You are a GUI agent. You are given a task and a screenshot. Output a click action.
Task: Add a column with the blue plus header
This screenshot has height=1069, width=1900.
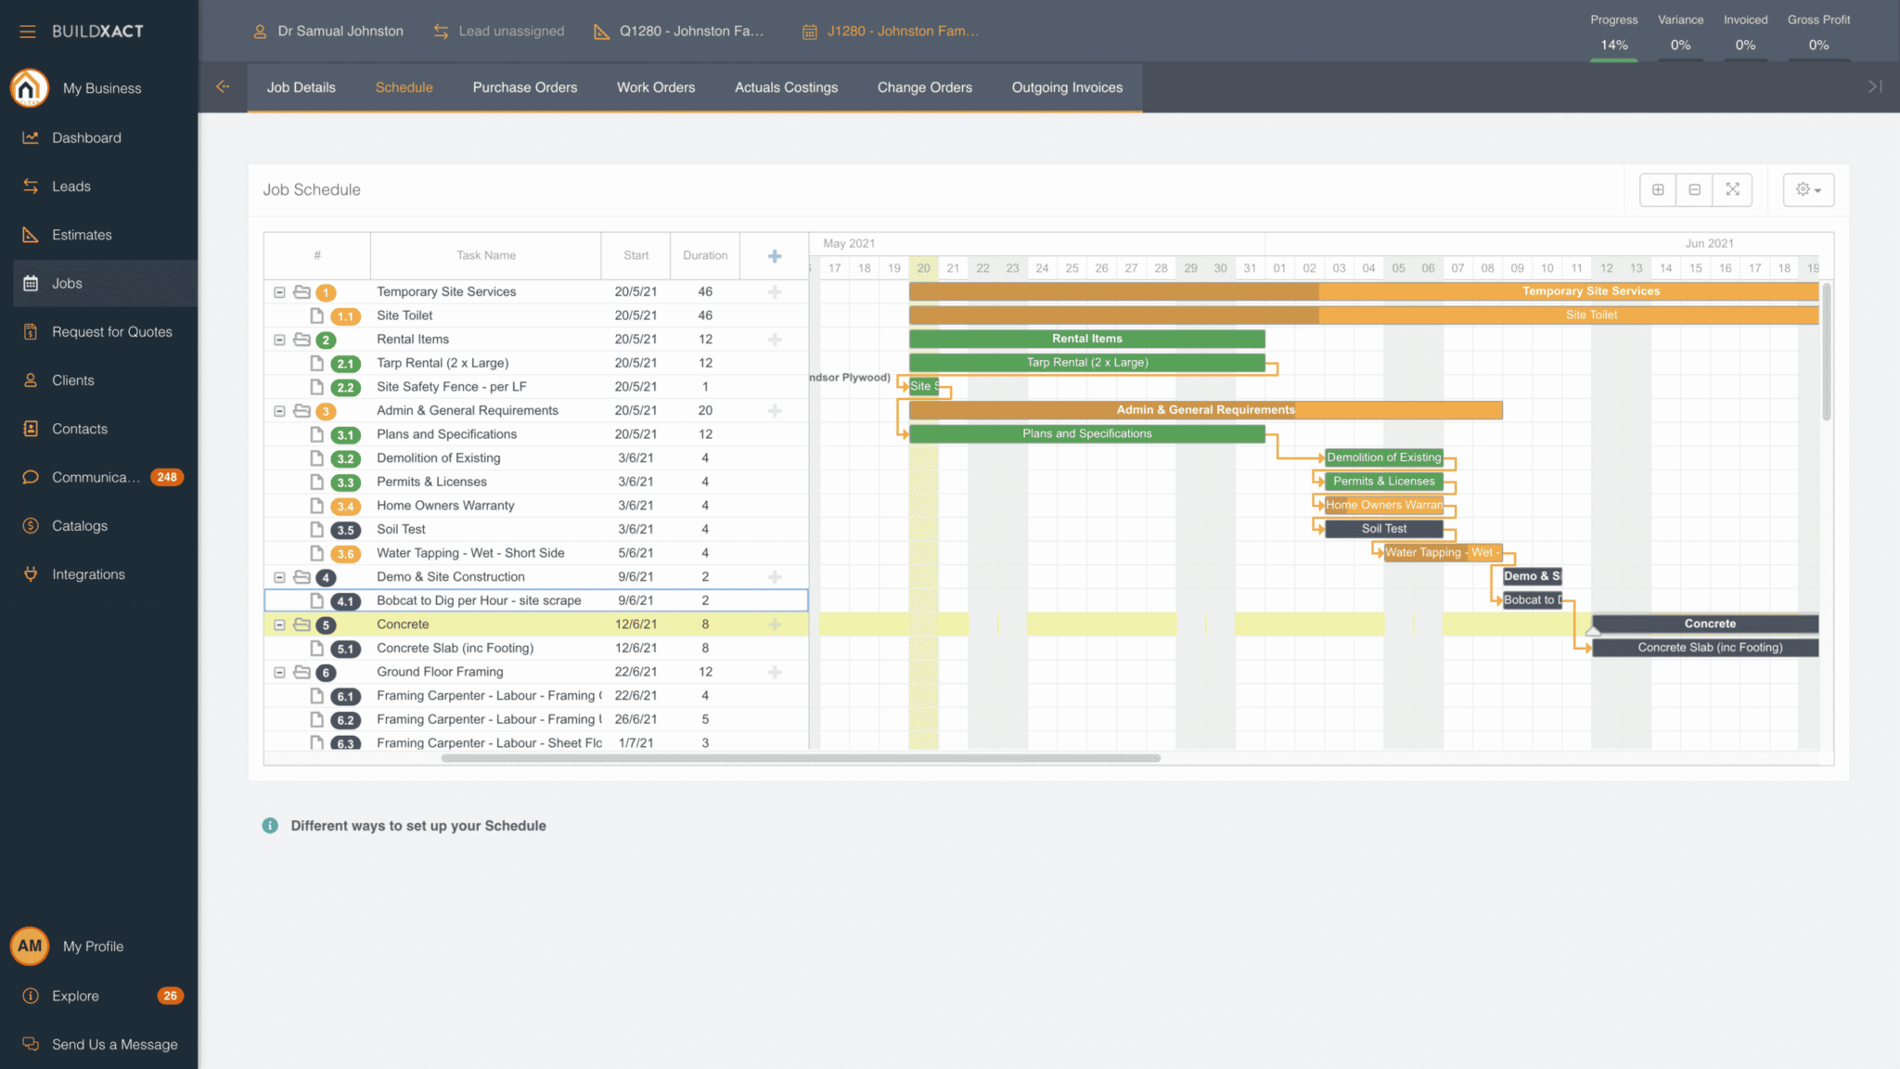point(774,255)
